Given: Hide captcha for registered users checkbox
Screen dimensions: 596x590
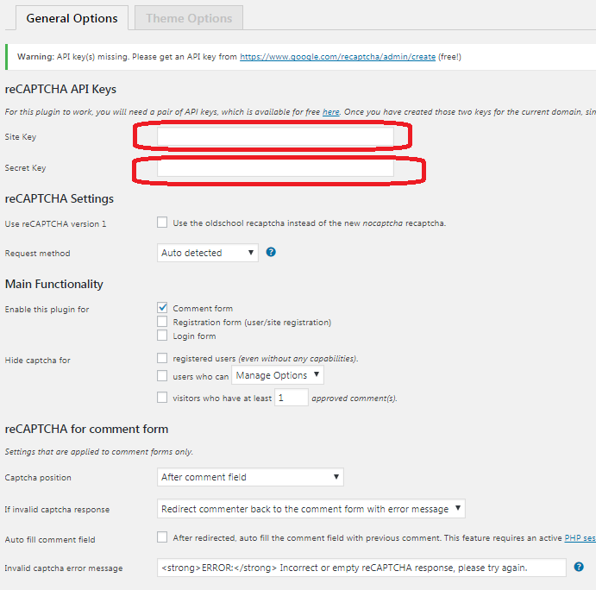Looking at the screenshot, I should pos(162,358).
